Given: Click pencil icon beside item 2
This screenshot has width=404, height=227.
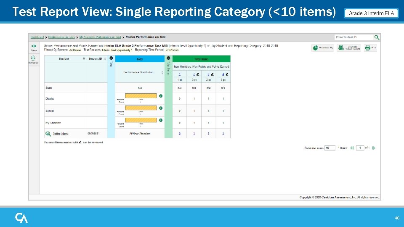Looking at the screenshot, I should [x=198, y=74].
